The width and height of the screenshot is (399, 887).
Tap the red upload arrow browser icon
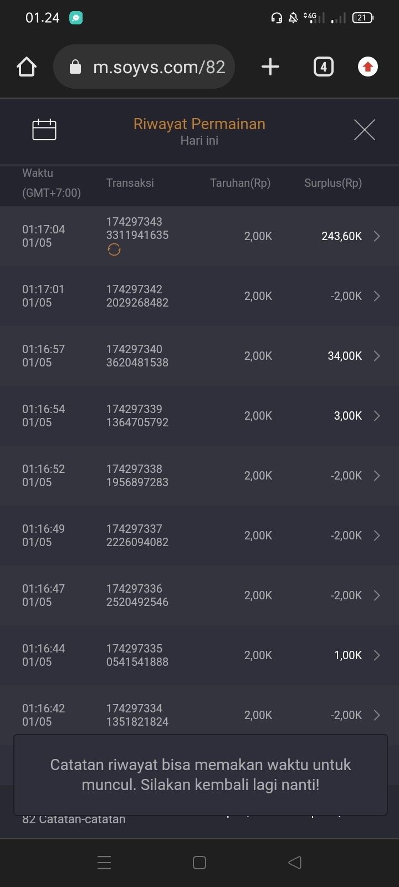(x=367, y=67)
